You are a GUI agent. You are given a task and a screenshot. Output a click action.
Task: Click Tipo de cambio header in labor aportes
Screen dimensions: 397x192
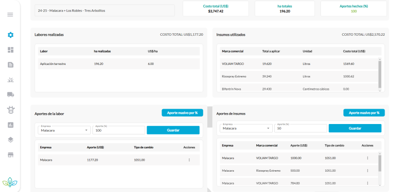click(x=144, y=147)
